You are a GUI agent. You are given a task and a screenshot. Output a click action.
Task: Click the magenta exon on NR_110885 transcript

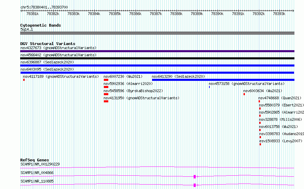click(195, 185)
